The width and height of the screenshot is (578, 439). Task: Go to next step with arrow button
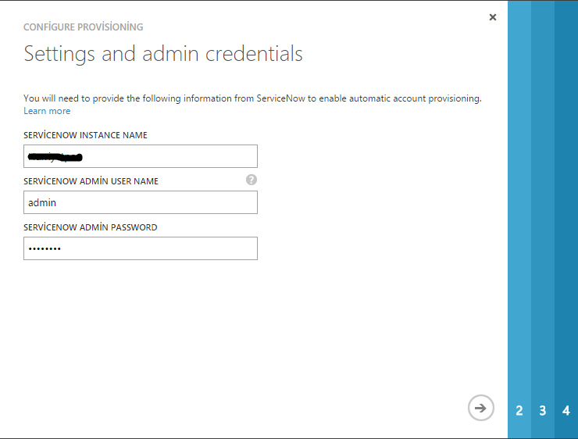tap(480, 408)
